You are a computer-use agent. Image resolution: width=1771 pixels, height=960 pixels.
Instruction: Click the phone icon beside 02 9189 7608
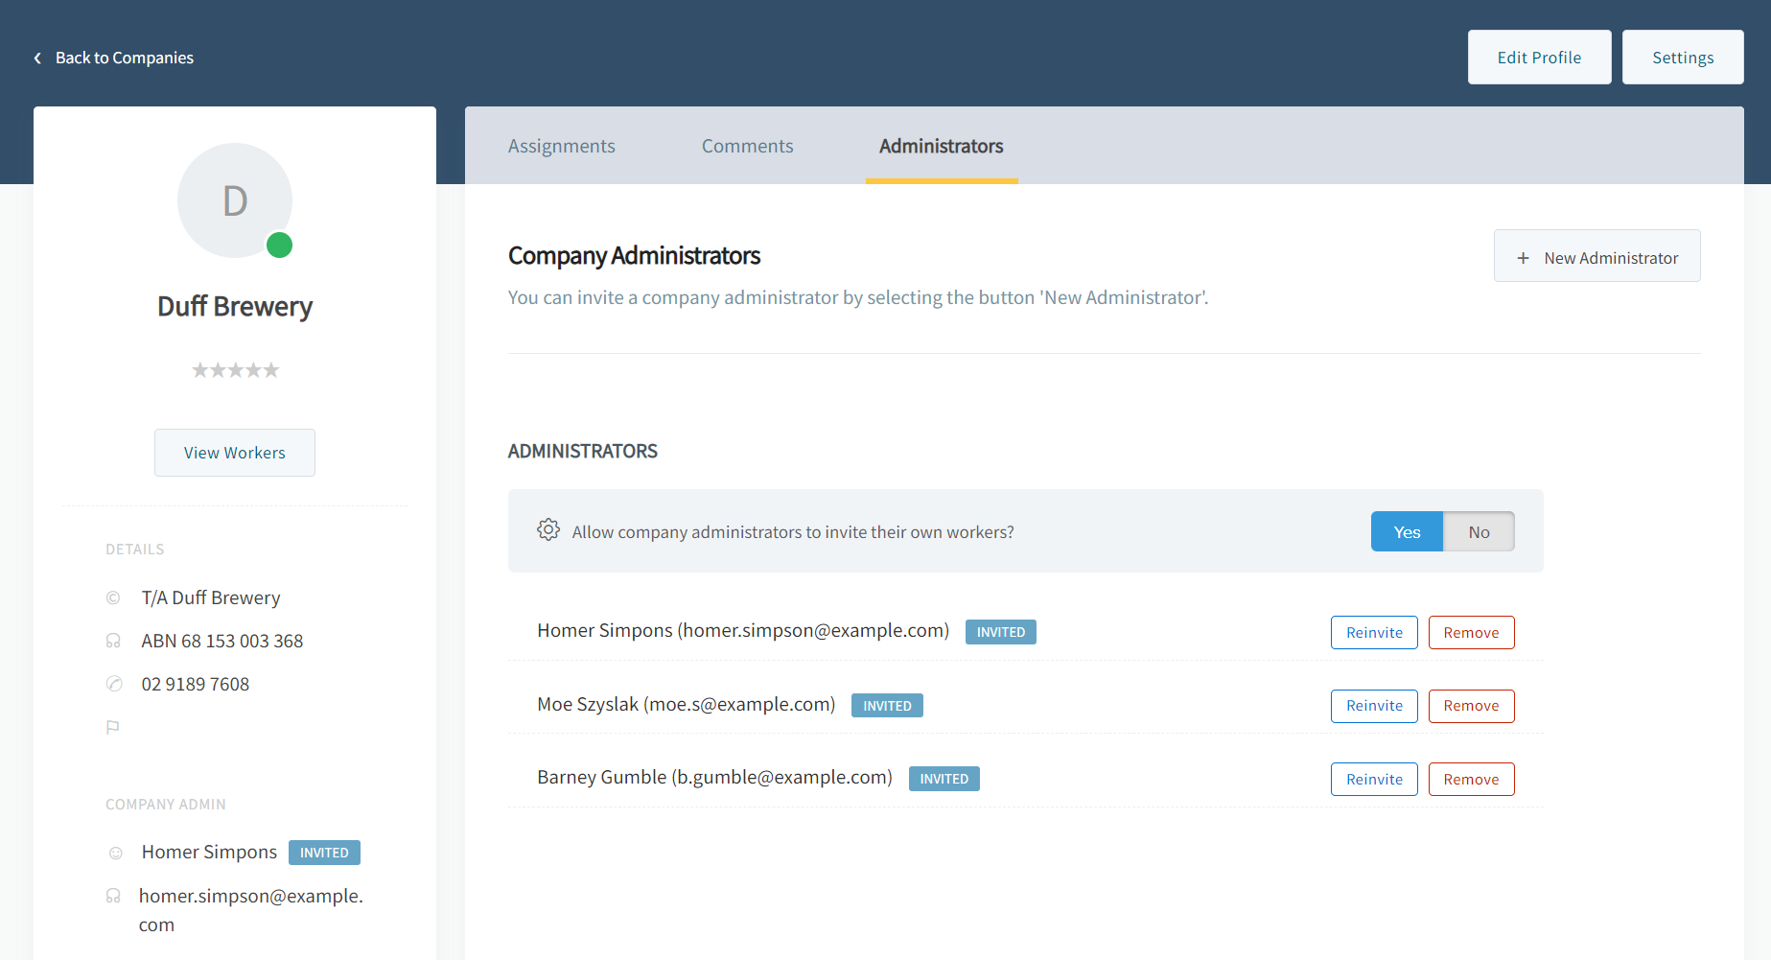click(114, 684)
